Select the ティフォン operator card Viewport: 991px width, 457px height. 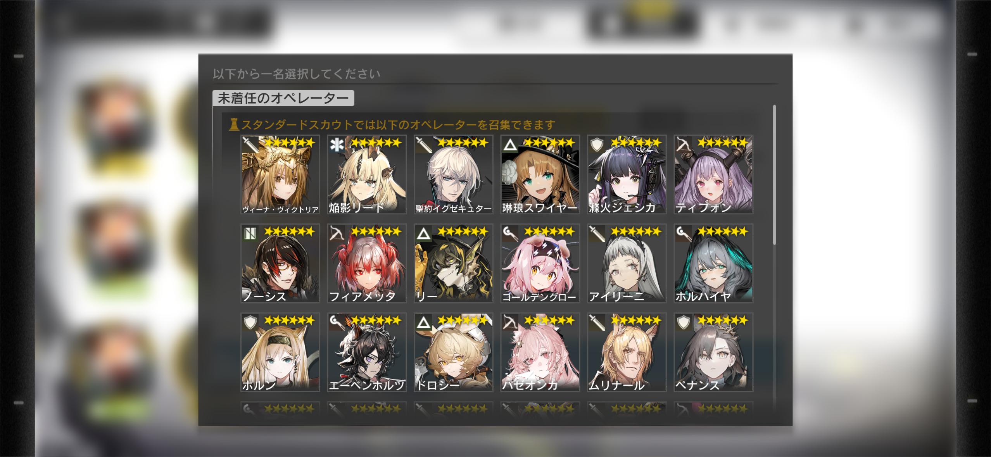click(x=713, y=174)
